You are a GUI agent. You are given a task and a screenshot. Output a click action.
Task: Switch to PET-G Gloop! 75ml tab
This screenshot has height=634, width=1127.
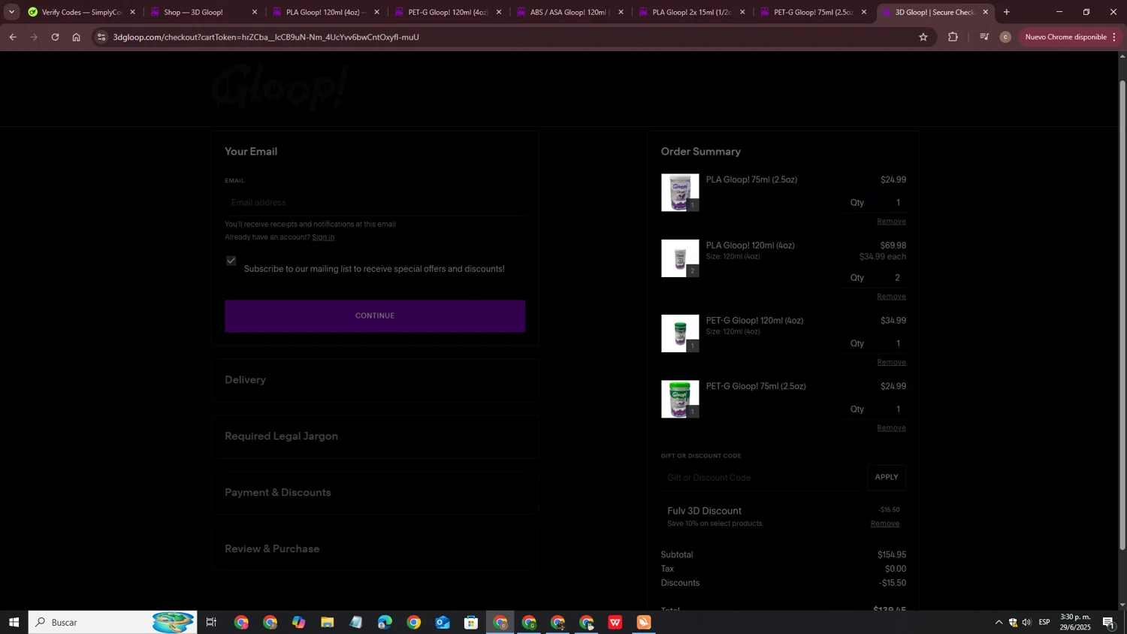point(813,12)
